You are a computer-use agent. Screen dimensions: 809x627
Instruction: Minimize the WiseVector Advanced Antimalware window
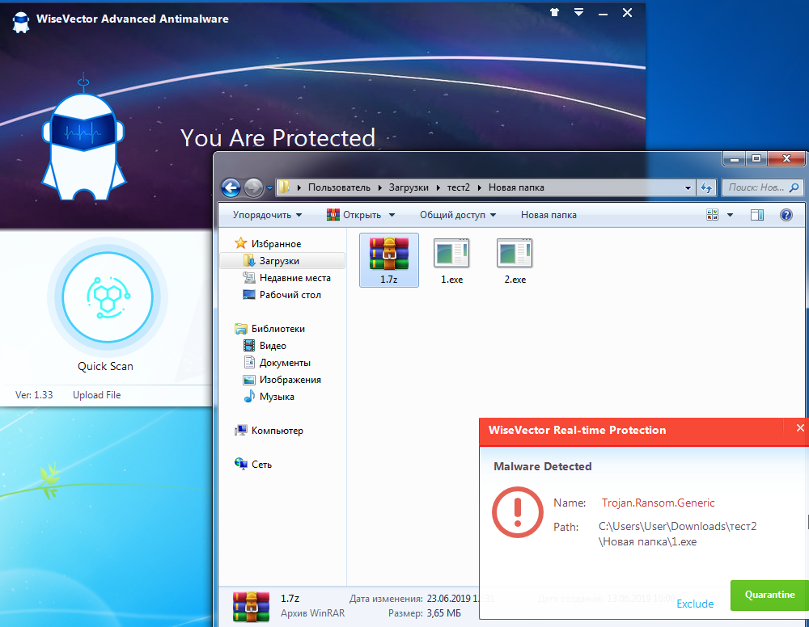[603, 13]
